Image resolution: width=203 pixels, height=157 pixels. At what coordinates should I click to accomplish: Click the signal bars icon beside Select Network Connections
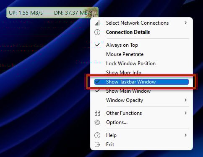point(97,23)
